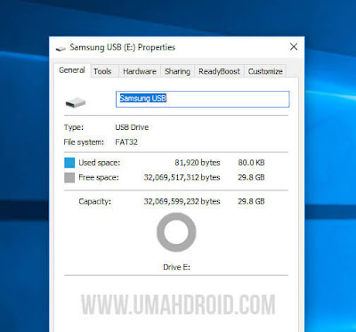
Task: Click the 'FAT32' file system value
Action: tap(126, 142)
